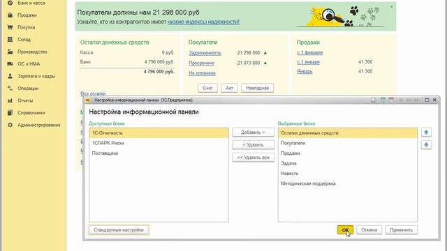The image size is (447, 251).
Task: Confirm the dialog with OK
Action: [x=345, y=230]
